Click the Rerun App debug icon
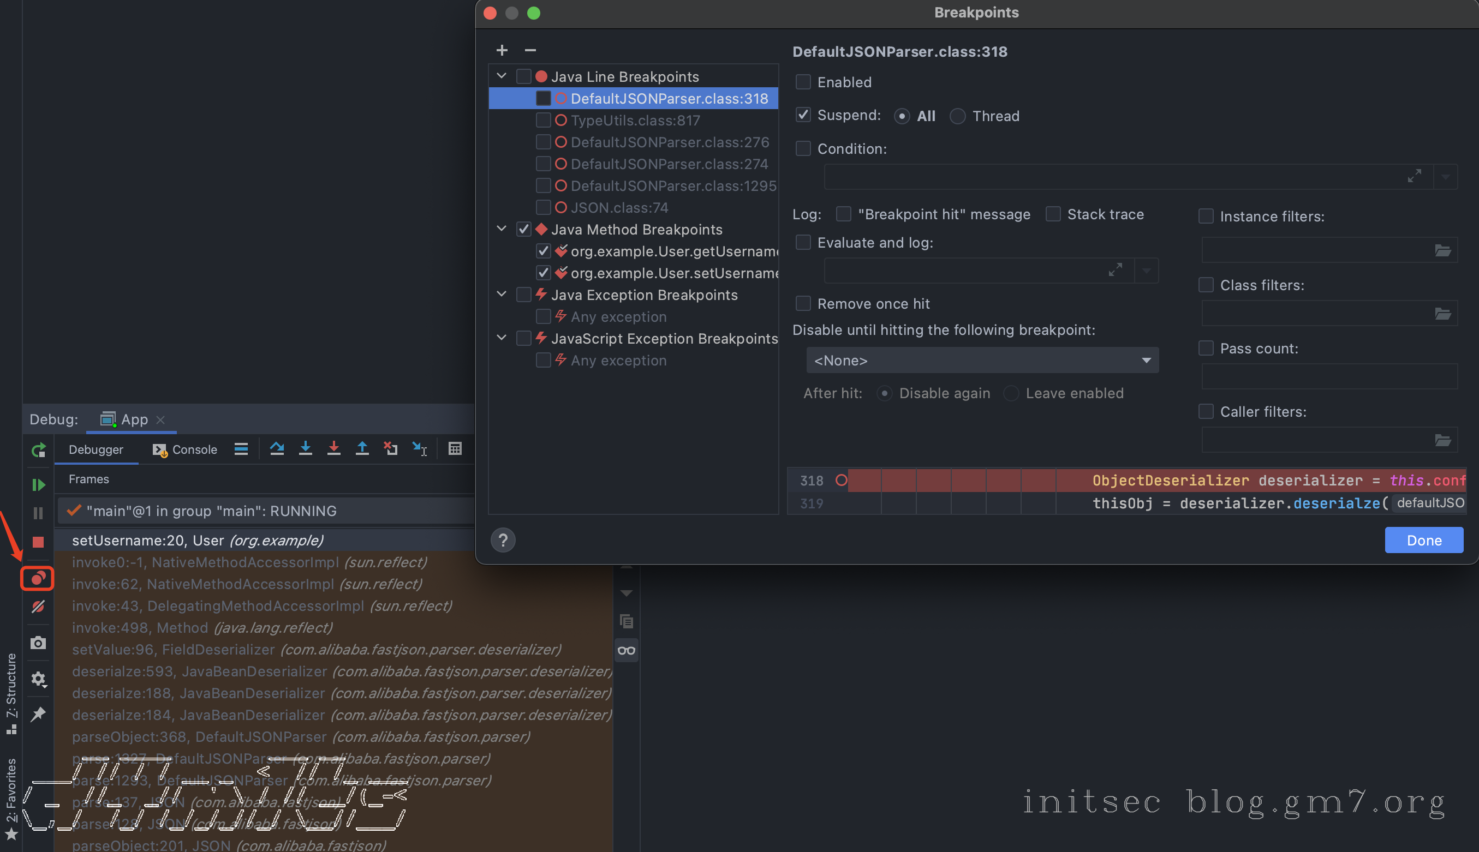This screenshot has width=1479, height=852. click(38, 450)
